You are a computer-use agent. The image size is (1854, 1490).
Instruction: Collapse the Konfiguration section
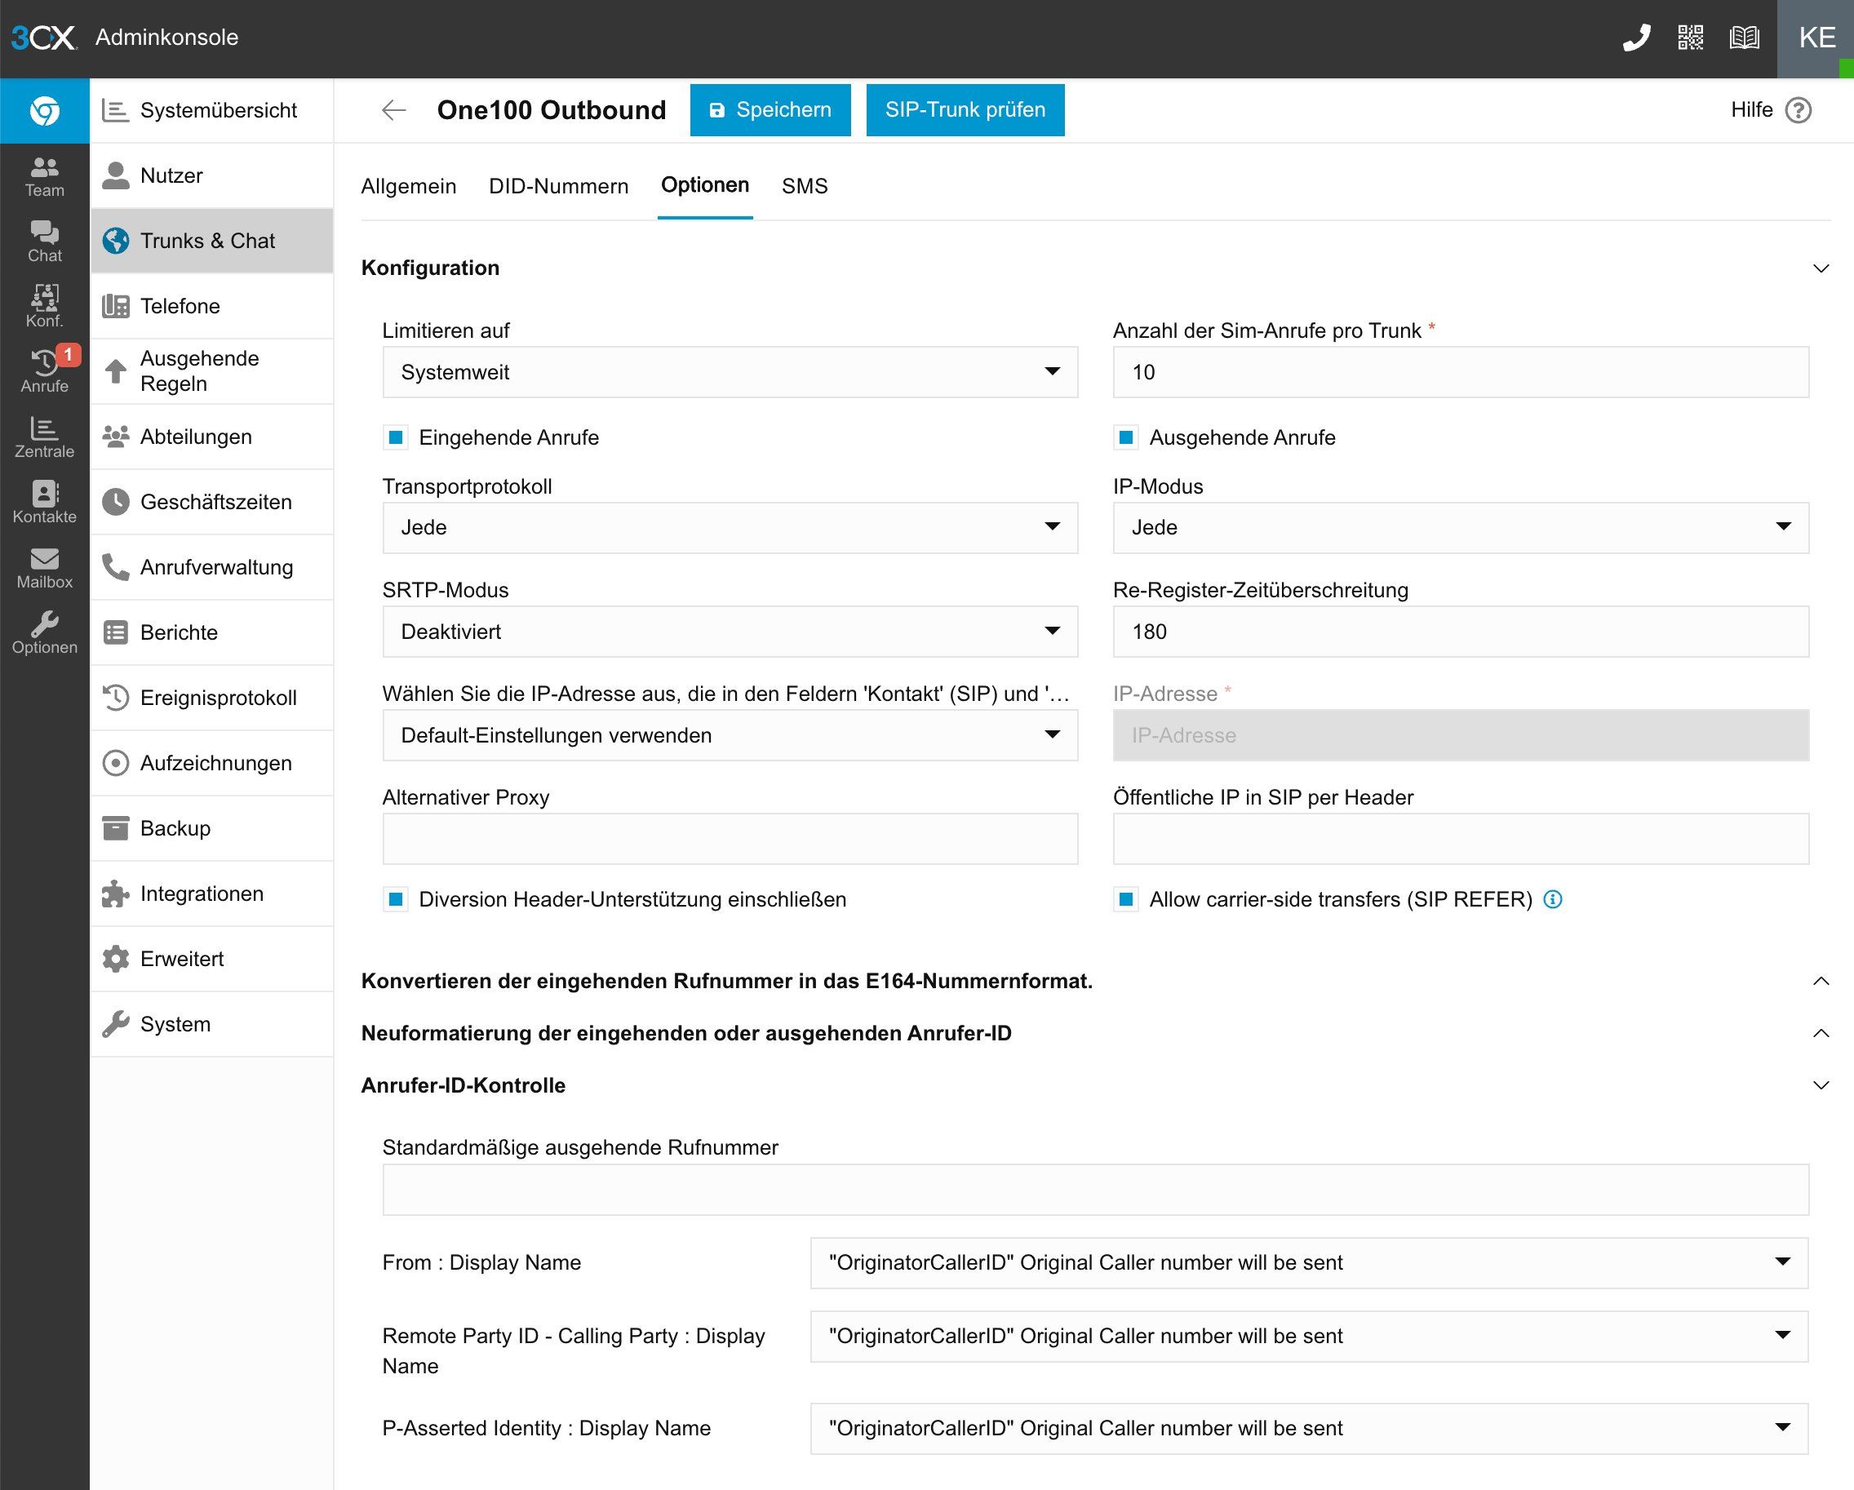point(1821,268)
